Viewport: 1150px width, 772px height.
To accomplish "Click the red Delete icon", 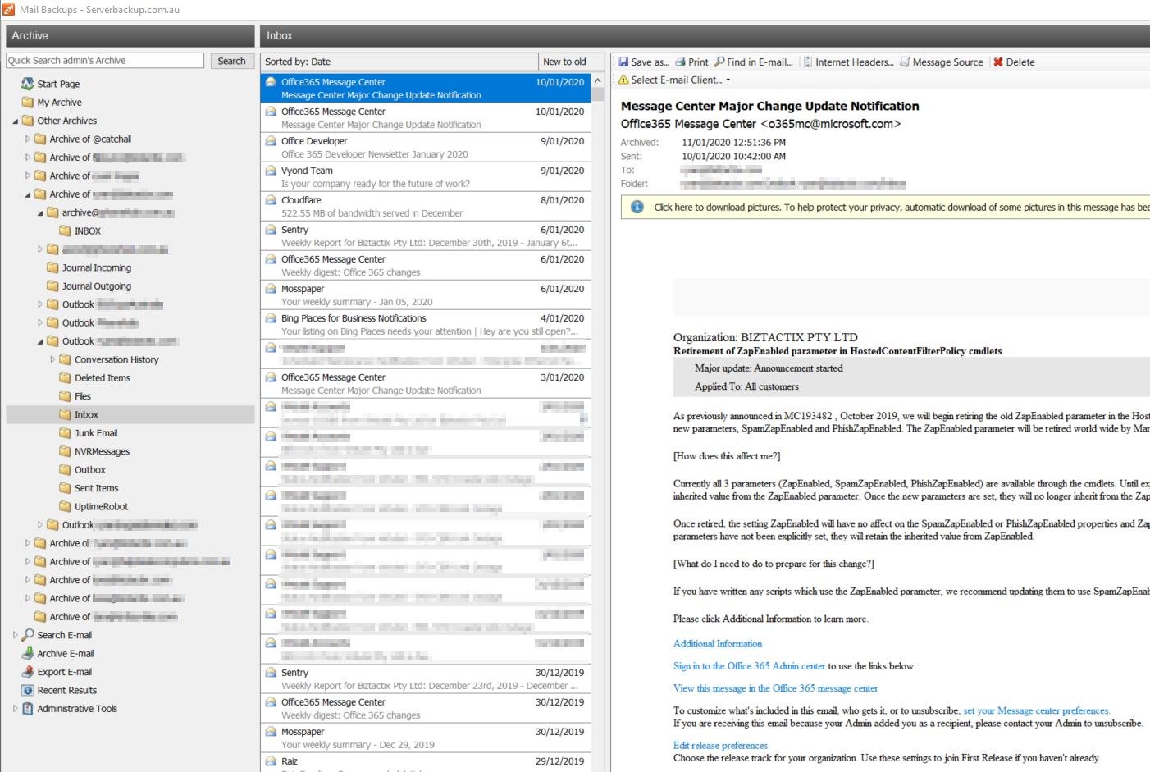I will tap(998, 62).
